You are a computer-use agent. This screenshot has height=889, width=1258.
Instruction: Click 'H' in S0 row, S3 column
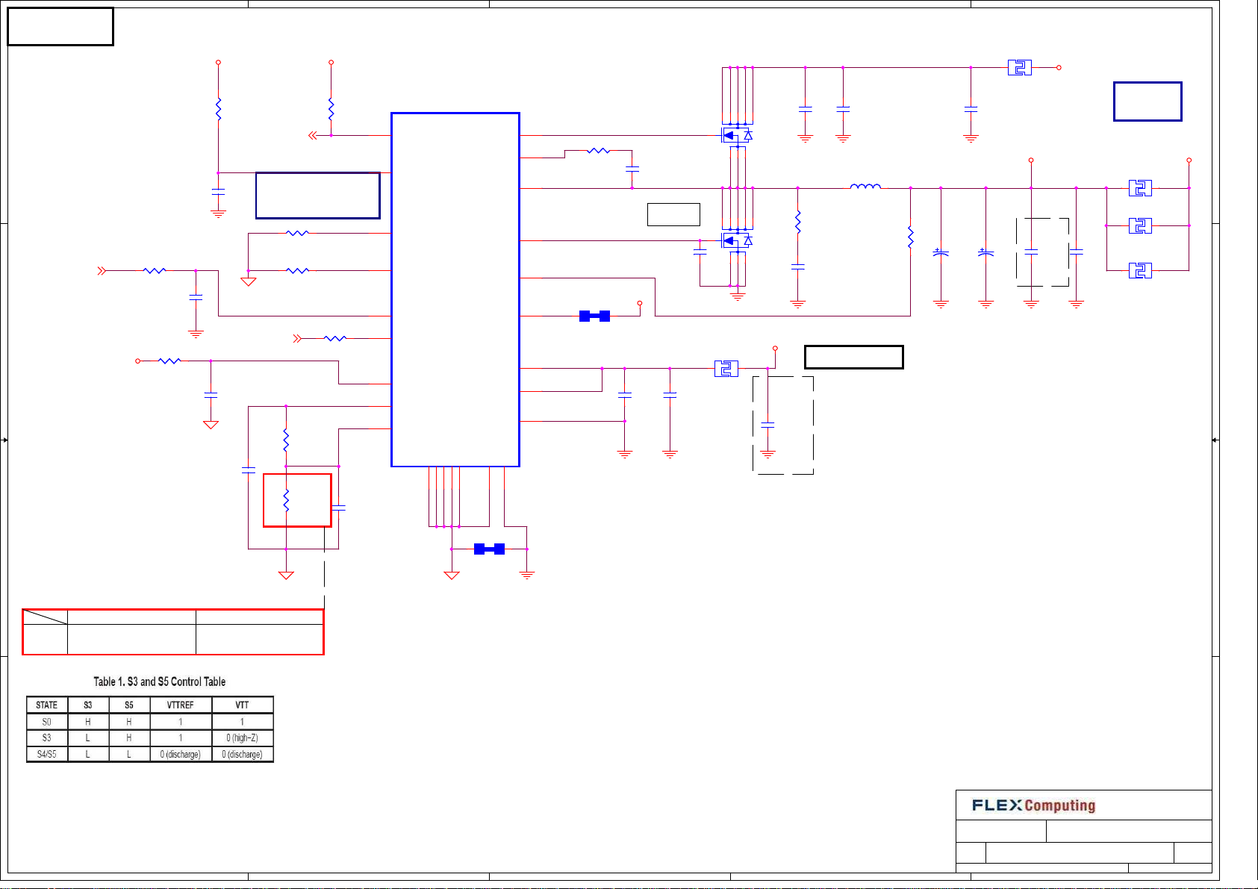coord(88,722)
